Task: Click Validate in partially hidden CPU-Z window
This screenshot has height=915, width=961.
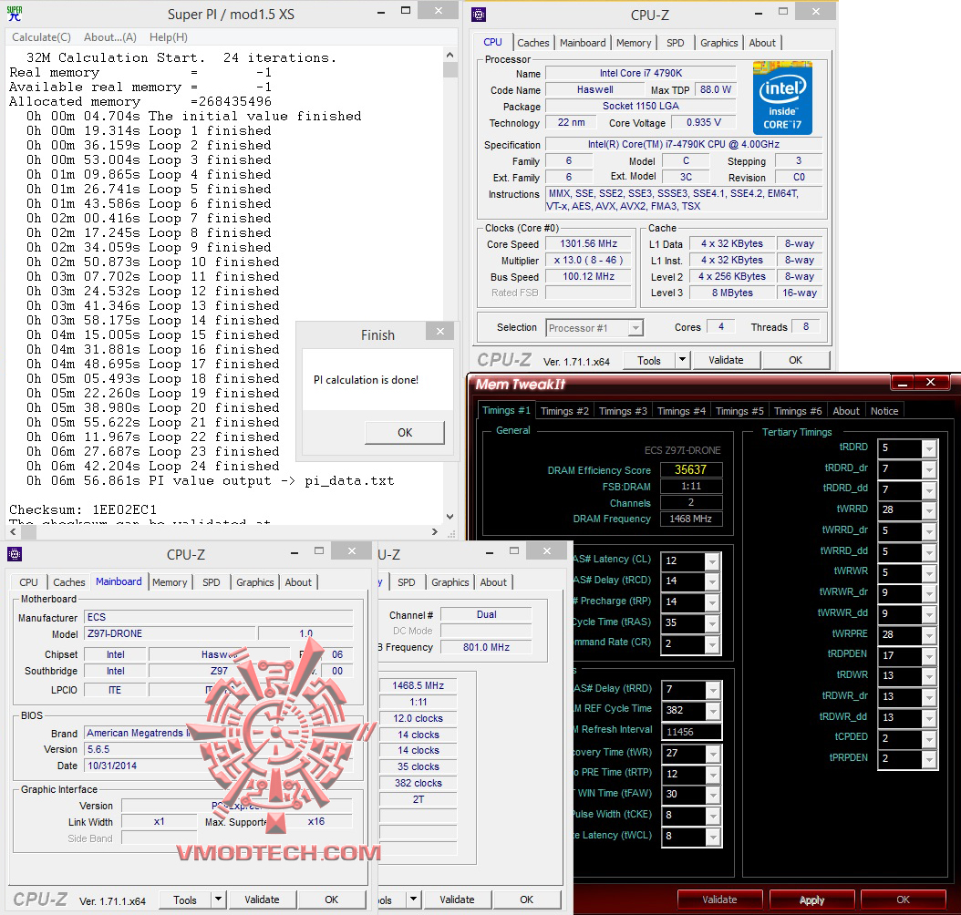Action: pos(457,900)
